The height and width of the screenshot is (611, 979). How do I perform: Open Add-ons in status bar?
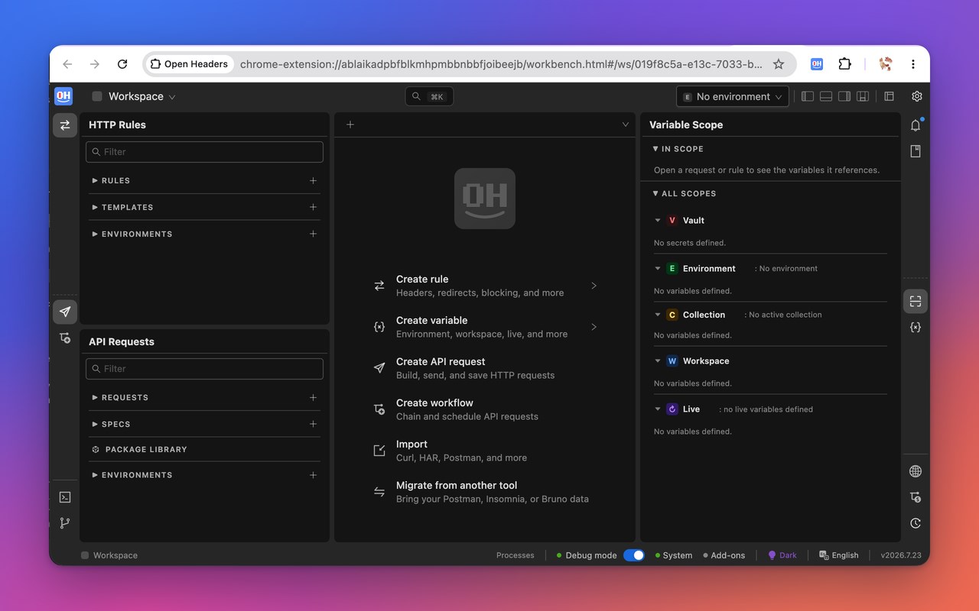(x=724, y=555)
